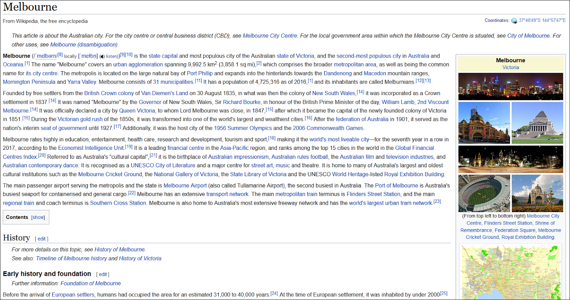Screen dimensions: 570x300
Task: Open the urban agglomeration link
Action: click(138, 64)
